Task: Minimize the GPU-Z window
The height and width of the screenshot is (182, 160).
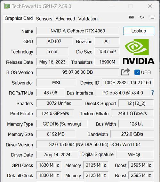Action: pyautogui.click(x=111, y=6)
